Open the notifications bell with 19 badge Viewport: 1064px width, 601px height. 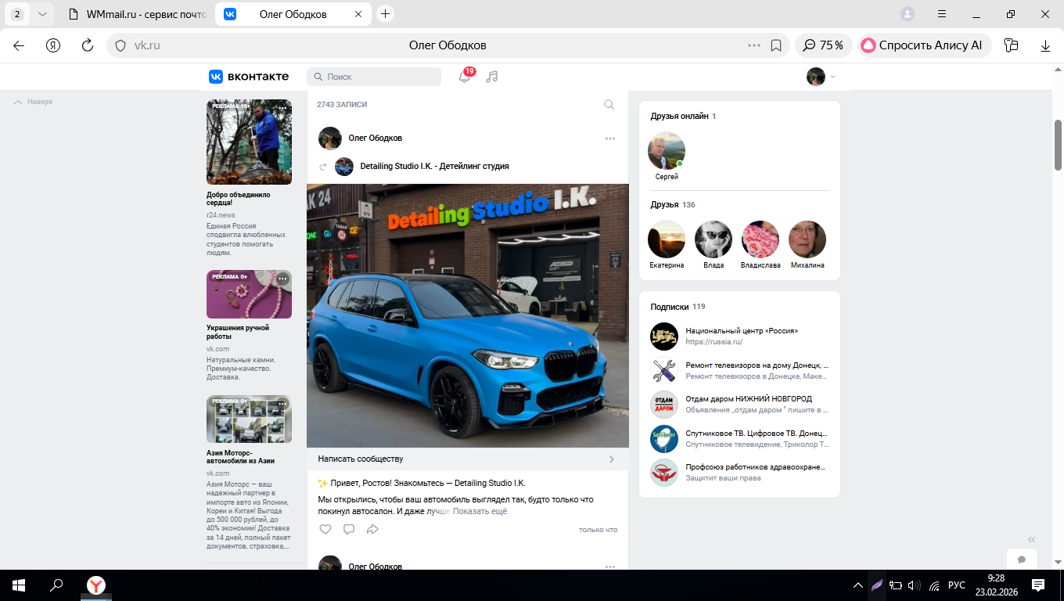point(465,76)
